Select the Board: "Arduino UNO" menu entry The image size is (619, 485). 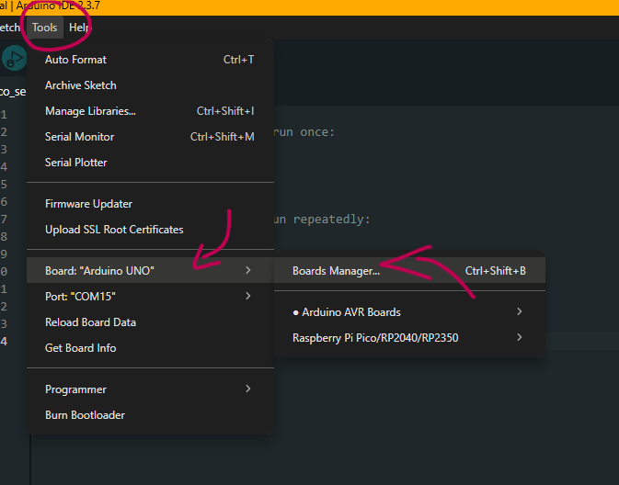click(99, 271)
